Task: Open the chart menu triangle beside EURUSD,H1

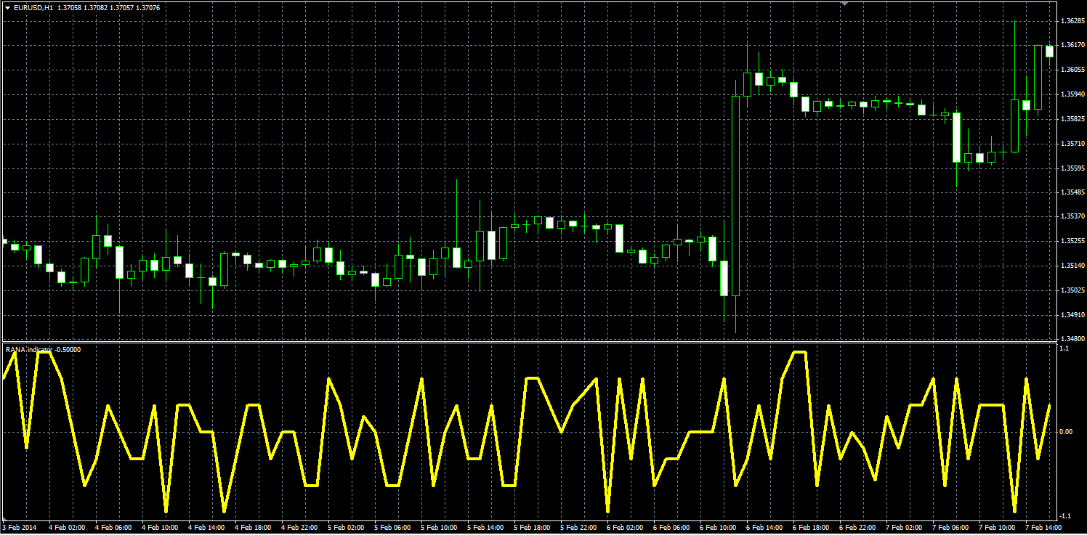Action: (x=7, y=7)
